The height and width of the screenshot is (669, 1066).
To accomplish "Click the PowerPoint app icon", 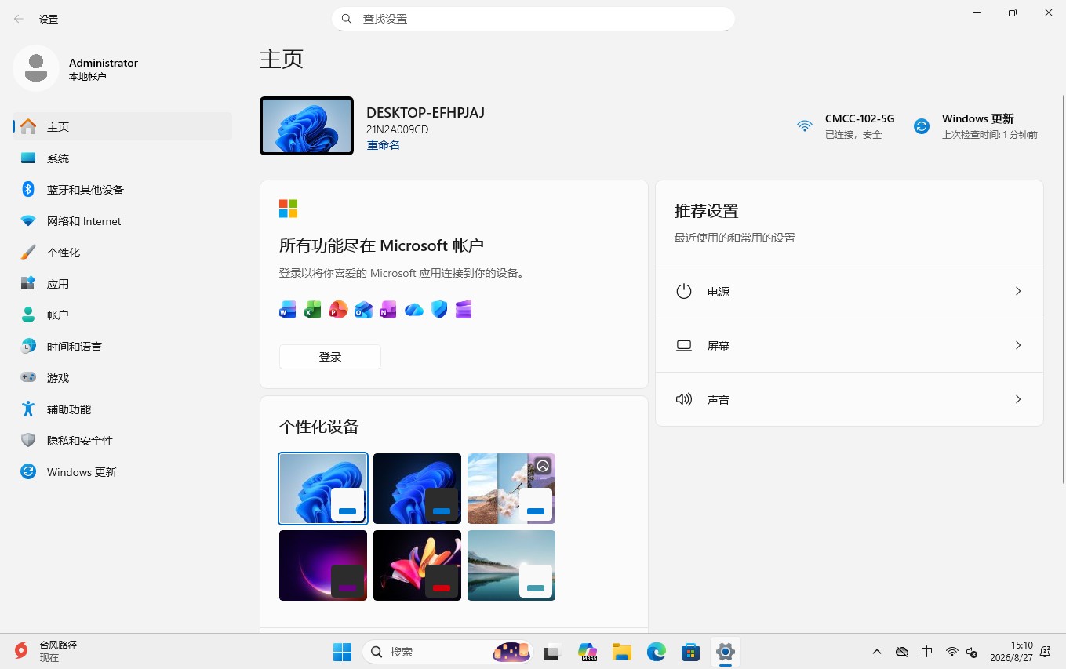I will point(338,310).
